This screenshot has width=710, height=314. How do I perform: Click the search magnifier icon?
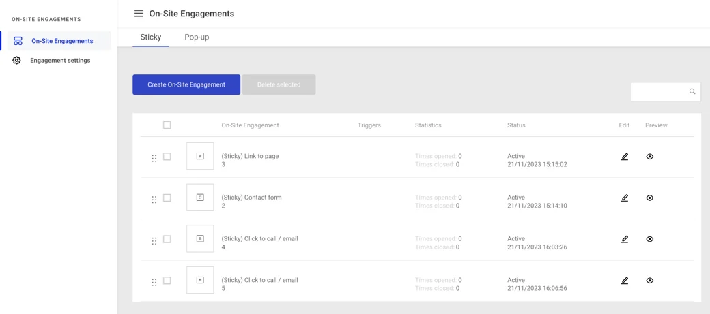[x=692, y=91]
